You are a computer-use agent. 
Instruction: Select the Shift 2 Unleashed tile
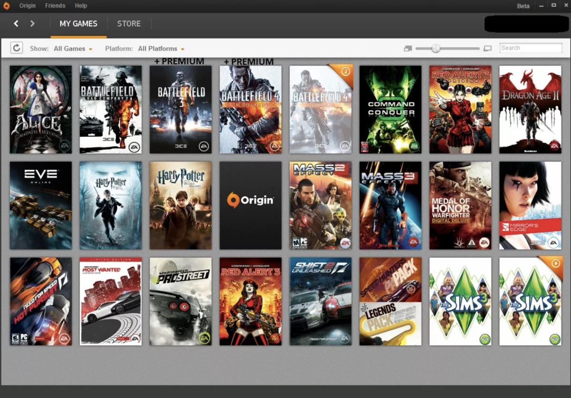(x=321, y=301)
